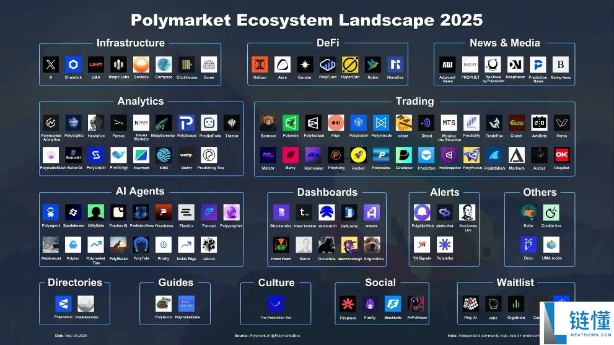Viewport: 614px width, 345px height.
Task: Click the UMA rocks icon
Action: point(551,245)
